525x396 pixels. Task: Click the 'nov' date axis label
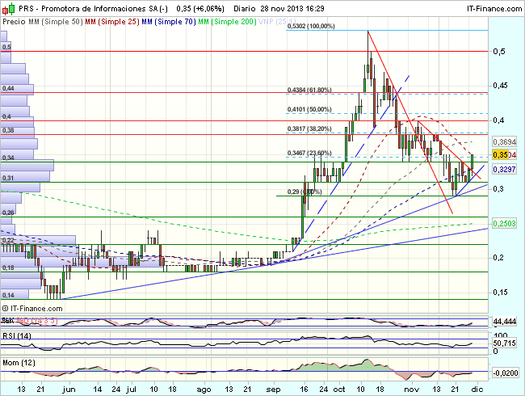click(411, 390)
